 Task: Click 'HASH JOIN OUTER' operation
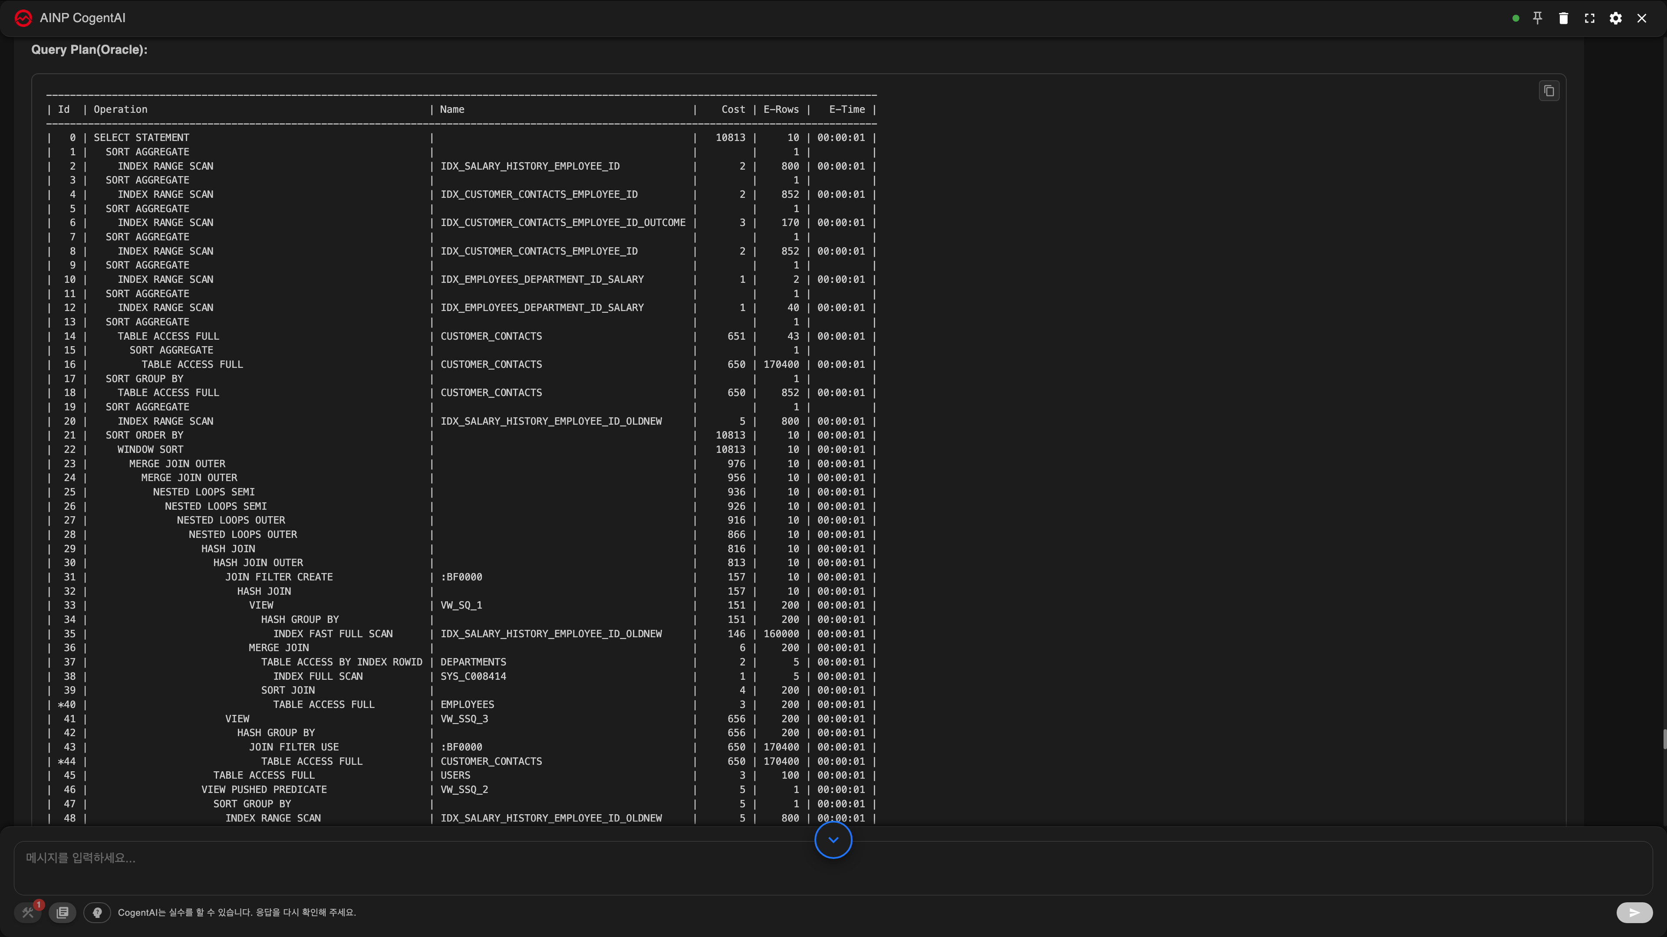point(258,563)
